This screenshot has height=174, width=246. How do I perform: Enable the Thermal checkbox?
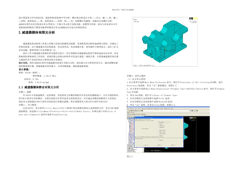159,124
